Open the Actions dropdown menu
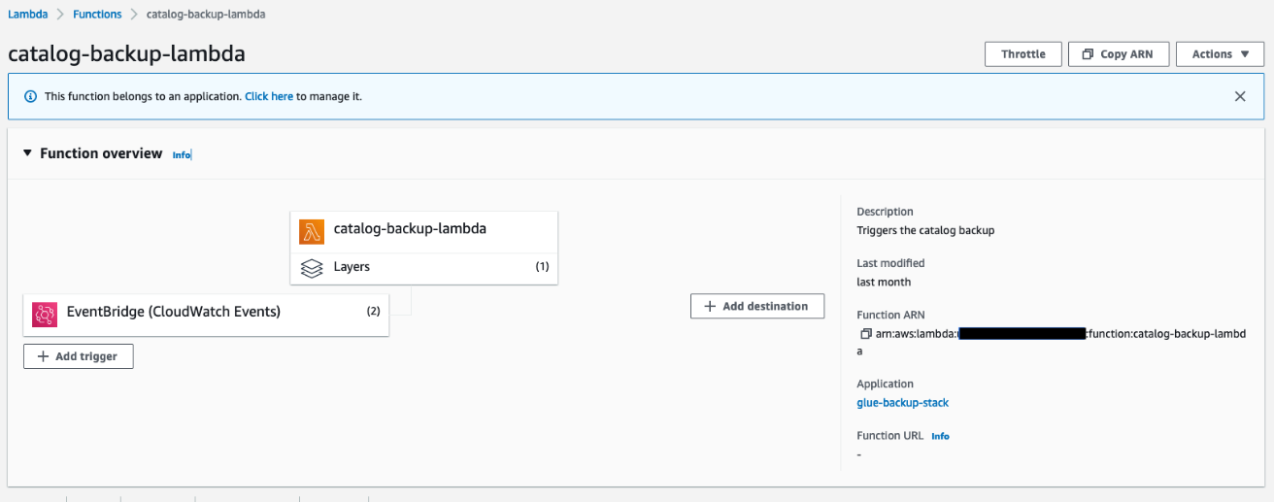 [x=1221, y=54]
